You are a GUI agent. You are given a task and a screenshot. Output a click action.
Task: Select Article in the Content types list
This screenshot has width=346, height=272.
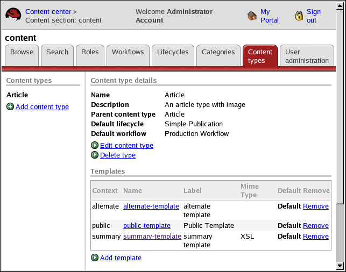pyautogui.click(x=17, y=95)
